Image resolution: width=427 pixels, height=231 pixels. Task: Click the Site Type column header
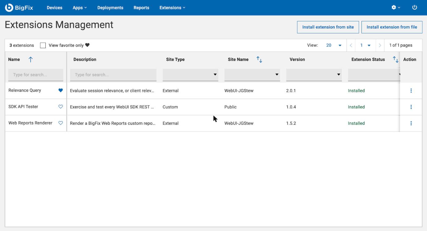tap(175, 60)
